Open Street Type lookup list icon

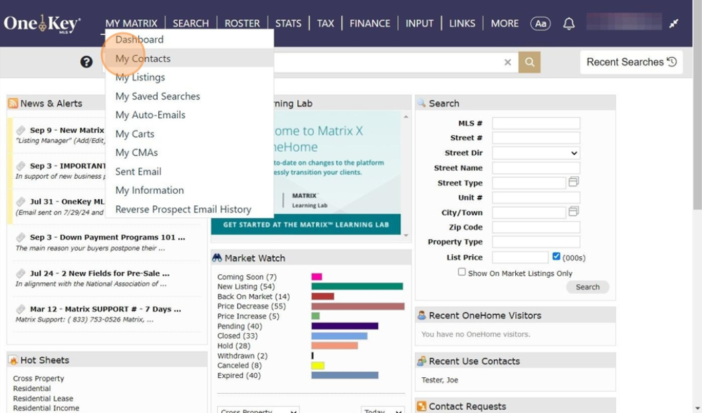pyautogui.click(x=574, y=181)
